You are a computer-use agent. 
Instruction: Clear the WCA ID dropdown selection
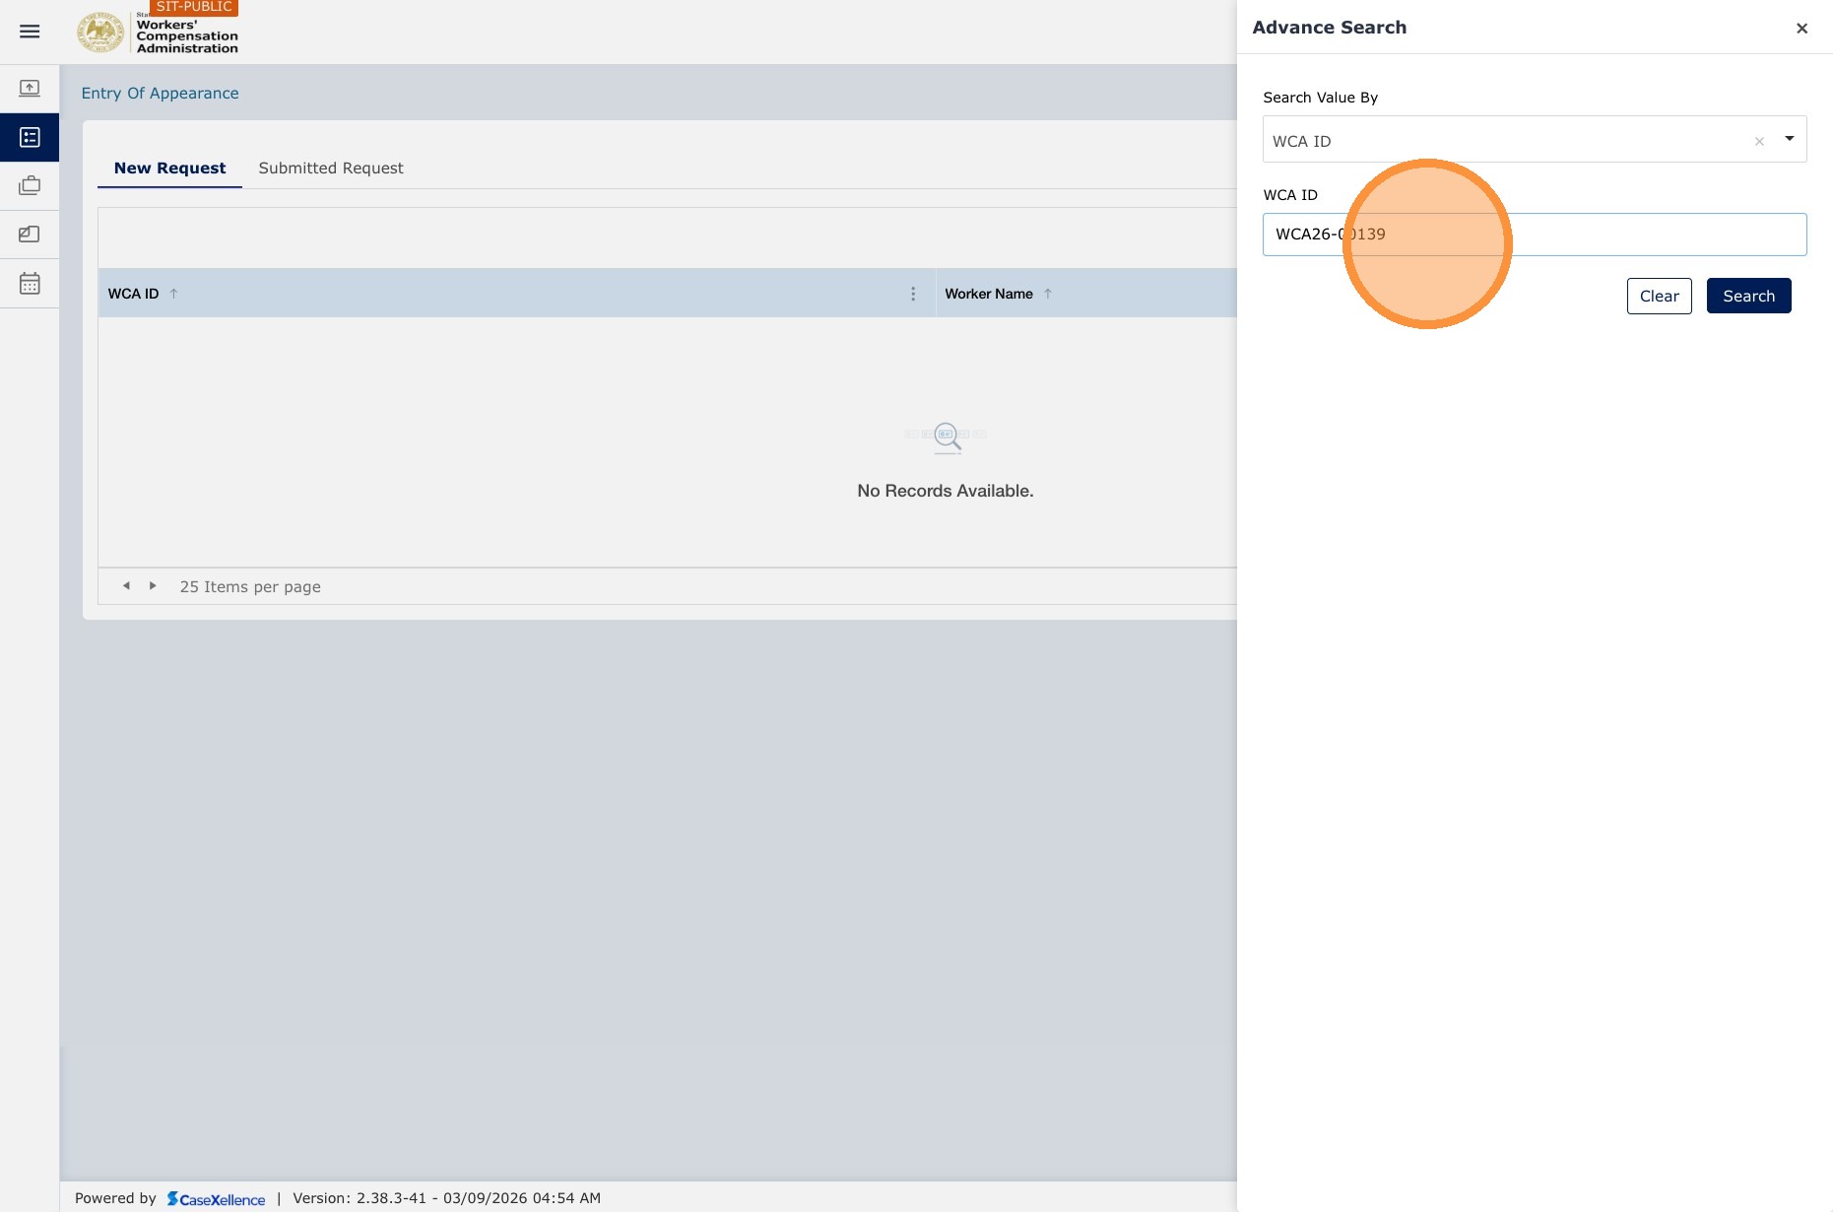[1759, 141]
